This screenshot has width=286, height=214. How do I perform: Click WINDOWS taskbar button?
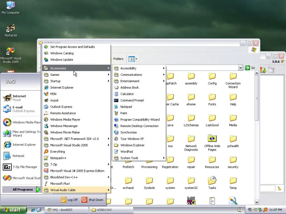pyautogui.click(x=111, y=210)
